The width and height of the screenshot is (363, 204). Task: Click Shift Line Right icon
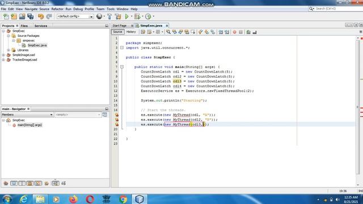coord(227,32)
